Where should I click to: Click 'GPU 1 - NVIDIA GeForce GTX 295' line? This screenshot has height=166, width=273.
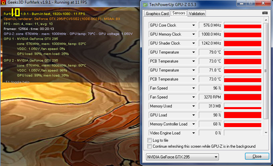(x=31, y=39)
